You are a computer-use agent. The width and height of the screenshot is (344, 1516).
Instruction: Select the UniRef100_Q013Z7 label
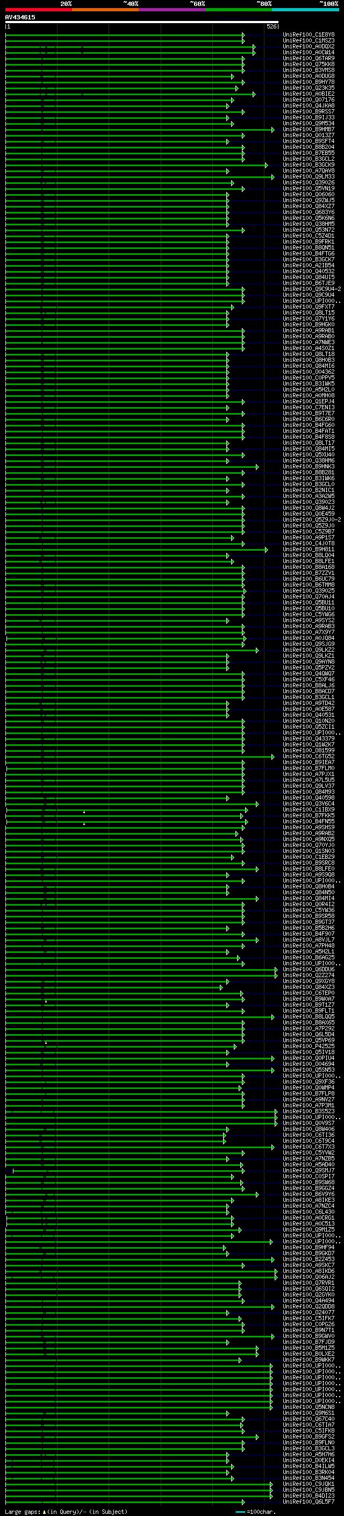point(309,136)
